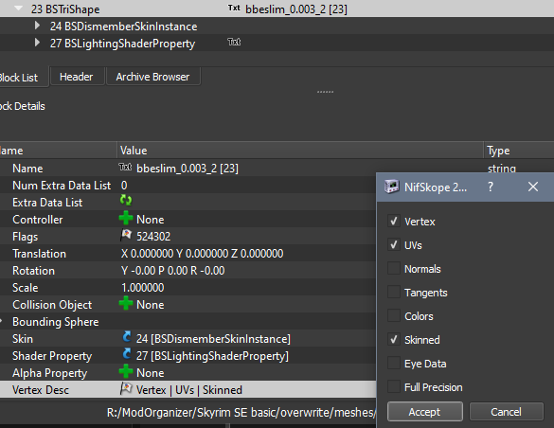Click the Value column header

pyautogui.click(x=300, y=151)
